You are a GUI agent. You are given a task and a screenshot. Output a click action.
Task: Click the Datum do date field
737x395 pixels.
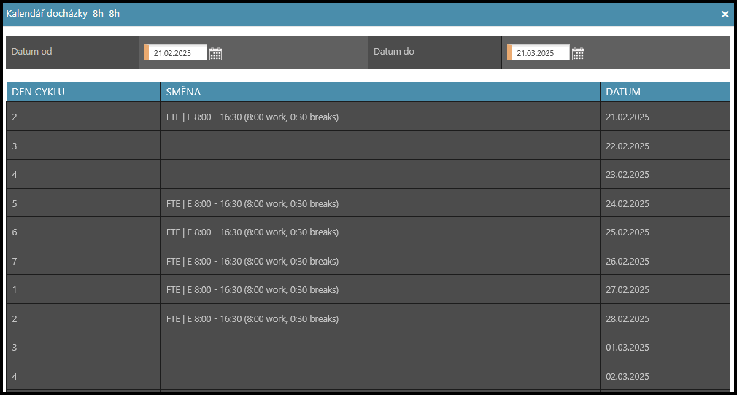coord(540,53)
